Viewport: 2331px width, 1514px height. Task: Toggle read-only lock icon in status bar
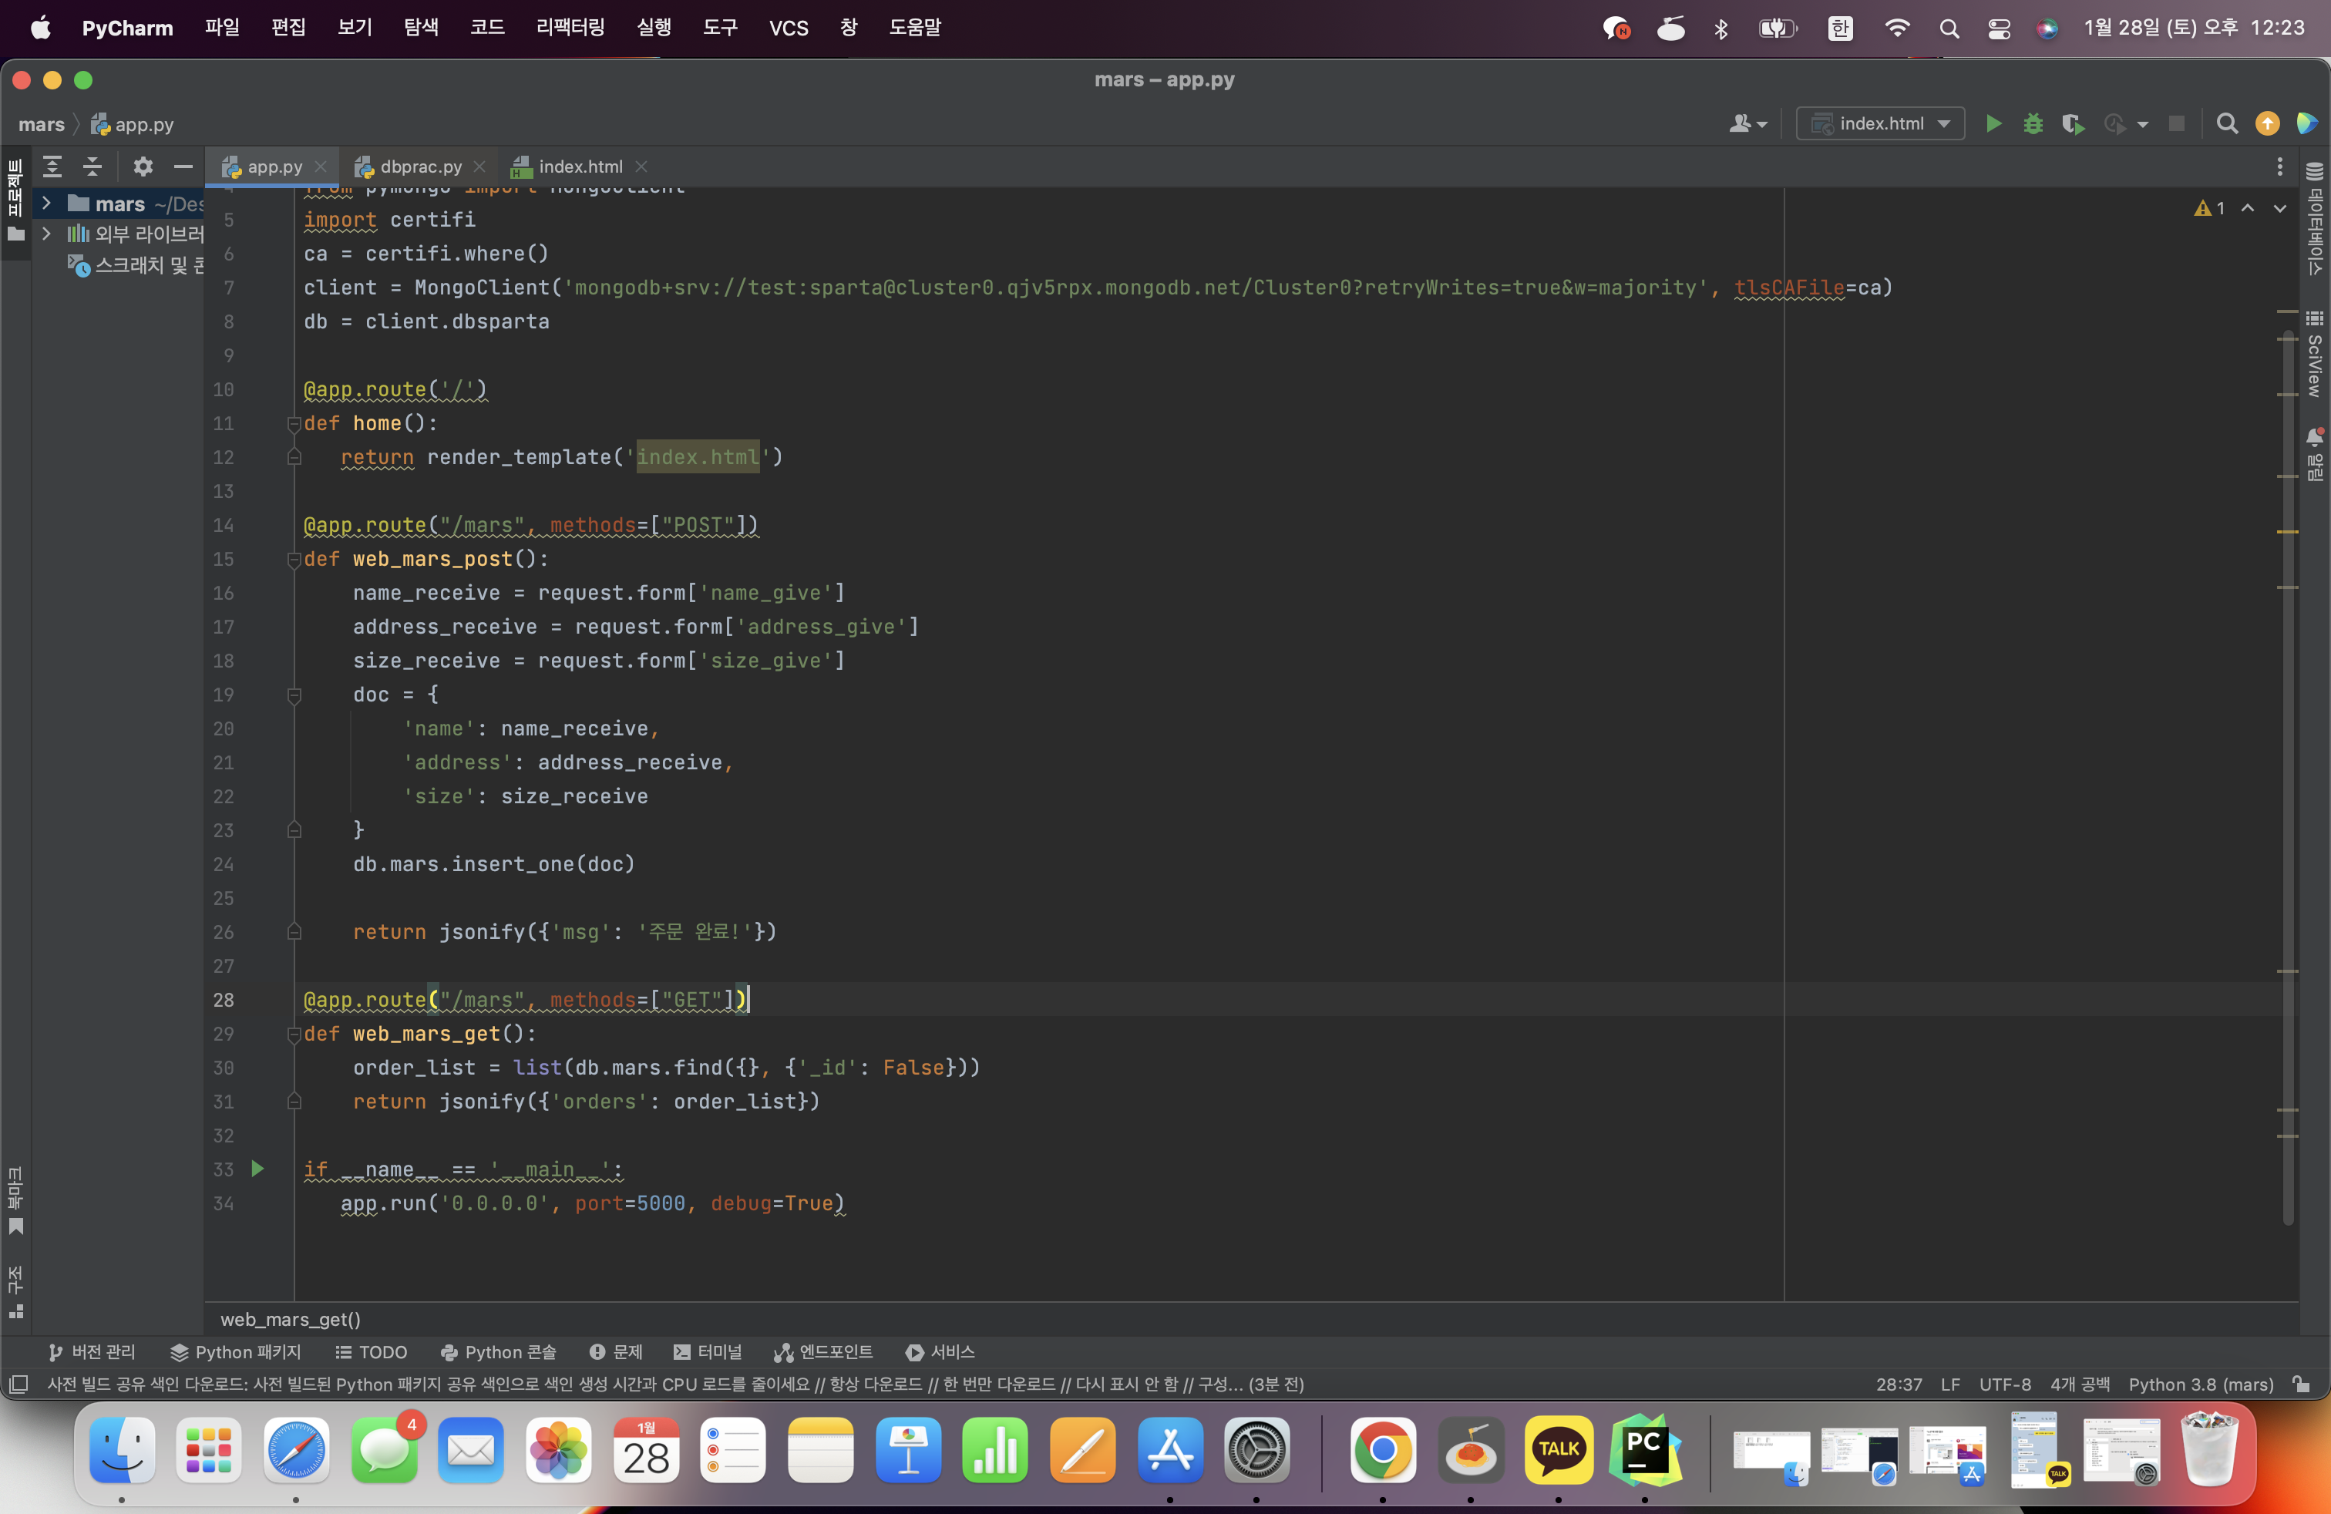tap(2301, 1384)
